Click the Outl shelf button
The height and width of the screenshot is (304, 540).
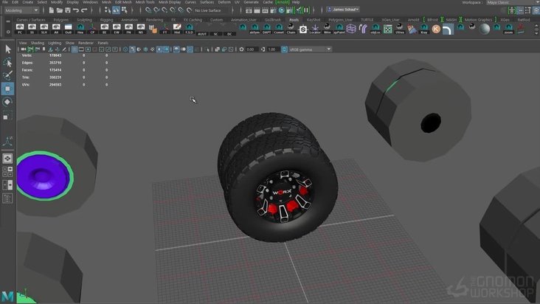tap(68, 29)
